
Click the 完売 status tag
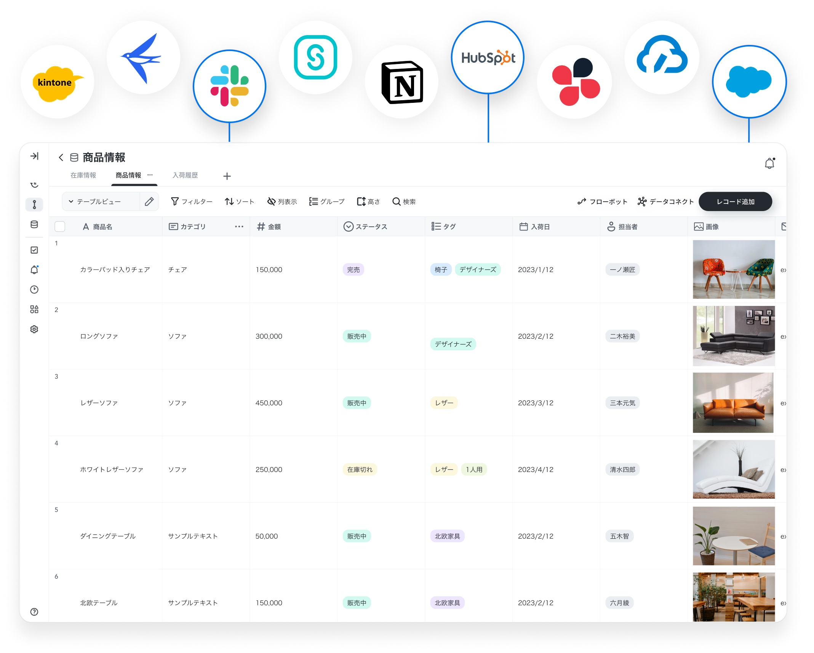coord(353,270)
